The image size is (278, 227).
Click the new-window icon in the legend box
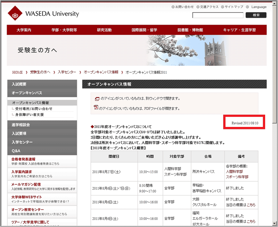click(97, 99)
